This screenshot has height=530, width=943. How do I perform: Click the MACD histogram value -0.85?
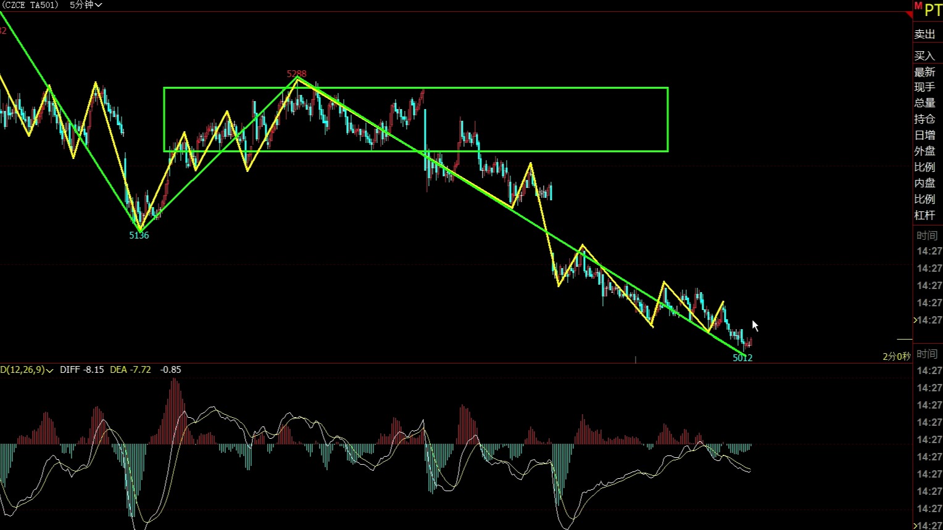(x=170, y=370)
